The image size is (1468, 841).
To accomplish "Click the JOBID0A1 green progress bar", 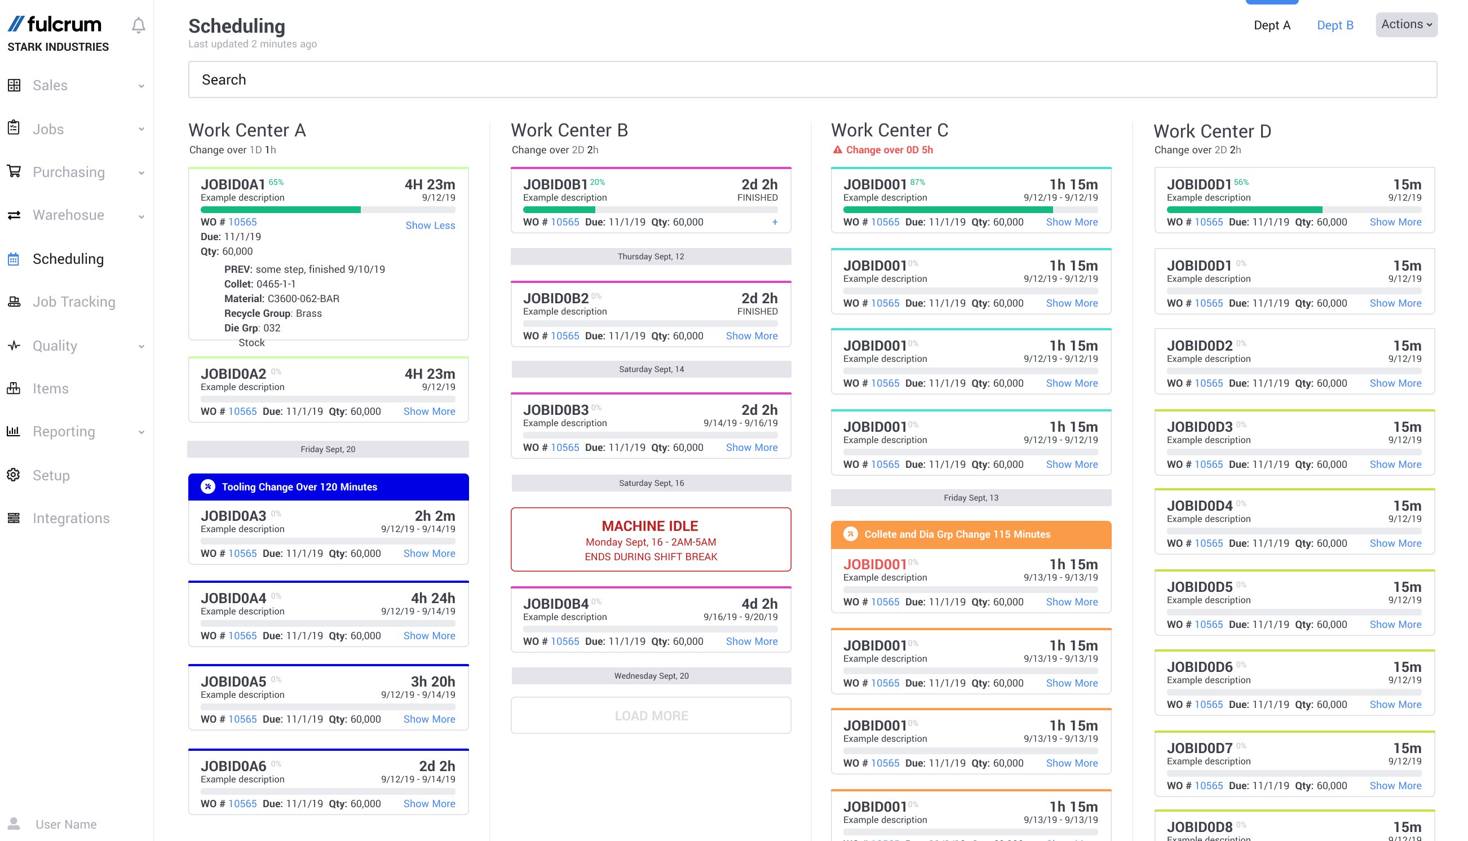I will tap(281, 210).
